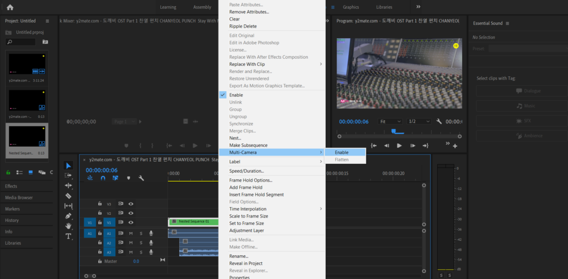Click Master track volume value 0.0
568x279 pixels.
(136, 261)
